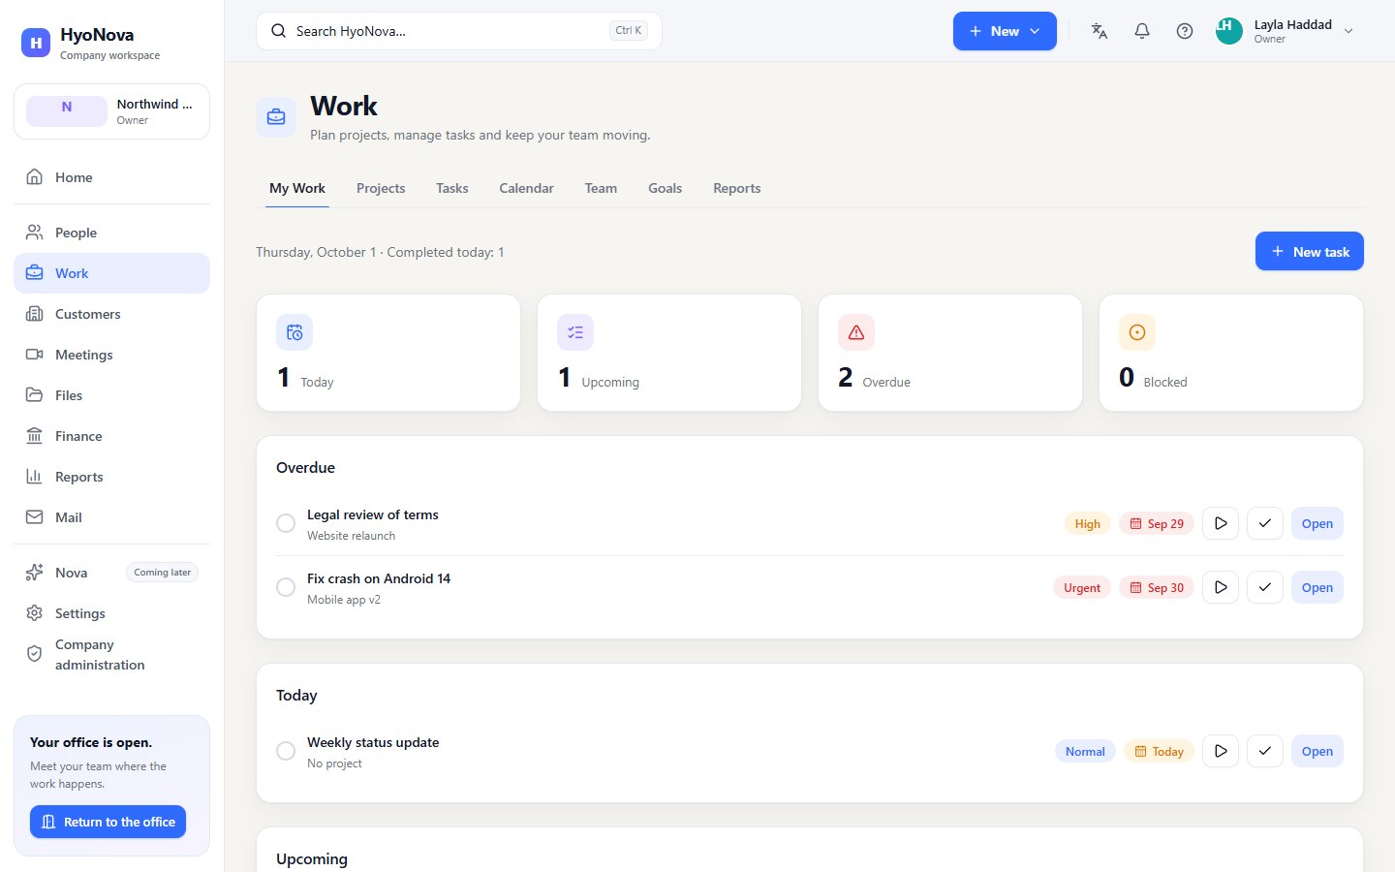Click the Upcoming stat card list icon
This screenshot has height=872, width=1395.
[575, 332]
